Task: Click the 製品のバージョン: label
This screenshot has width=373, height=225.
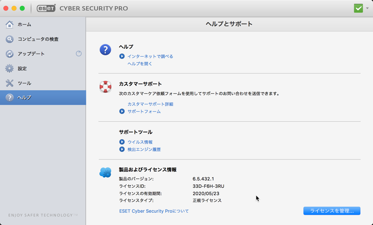Action: point(136,179)
